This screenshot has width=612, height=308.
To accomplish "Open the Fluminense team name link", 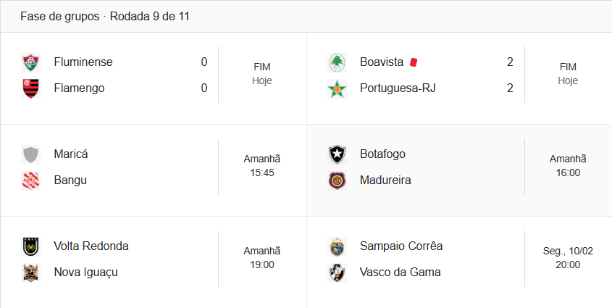I will [83, 62].
